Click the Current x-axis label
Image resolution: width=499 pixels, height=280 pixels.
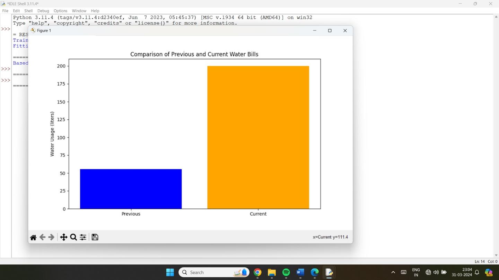[x=258, y=214]
